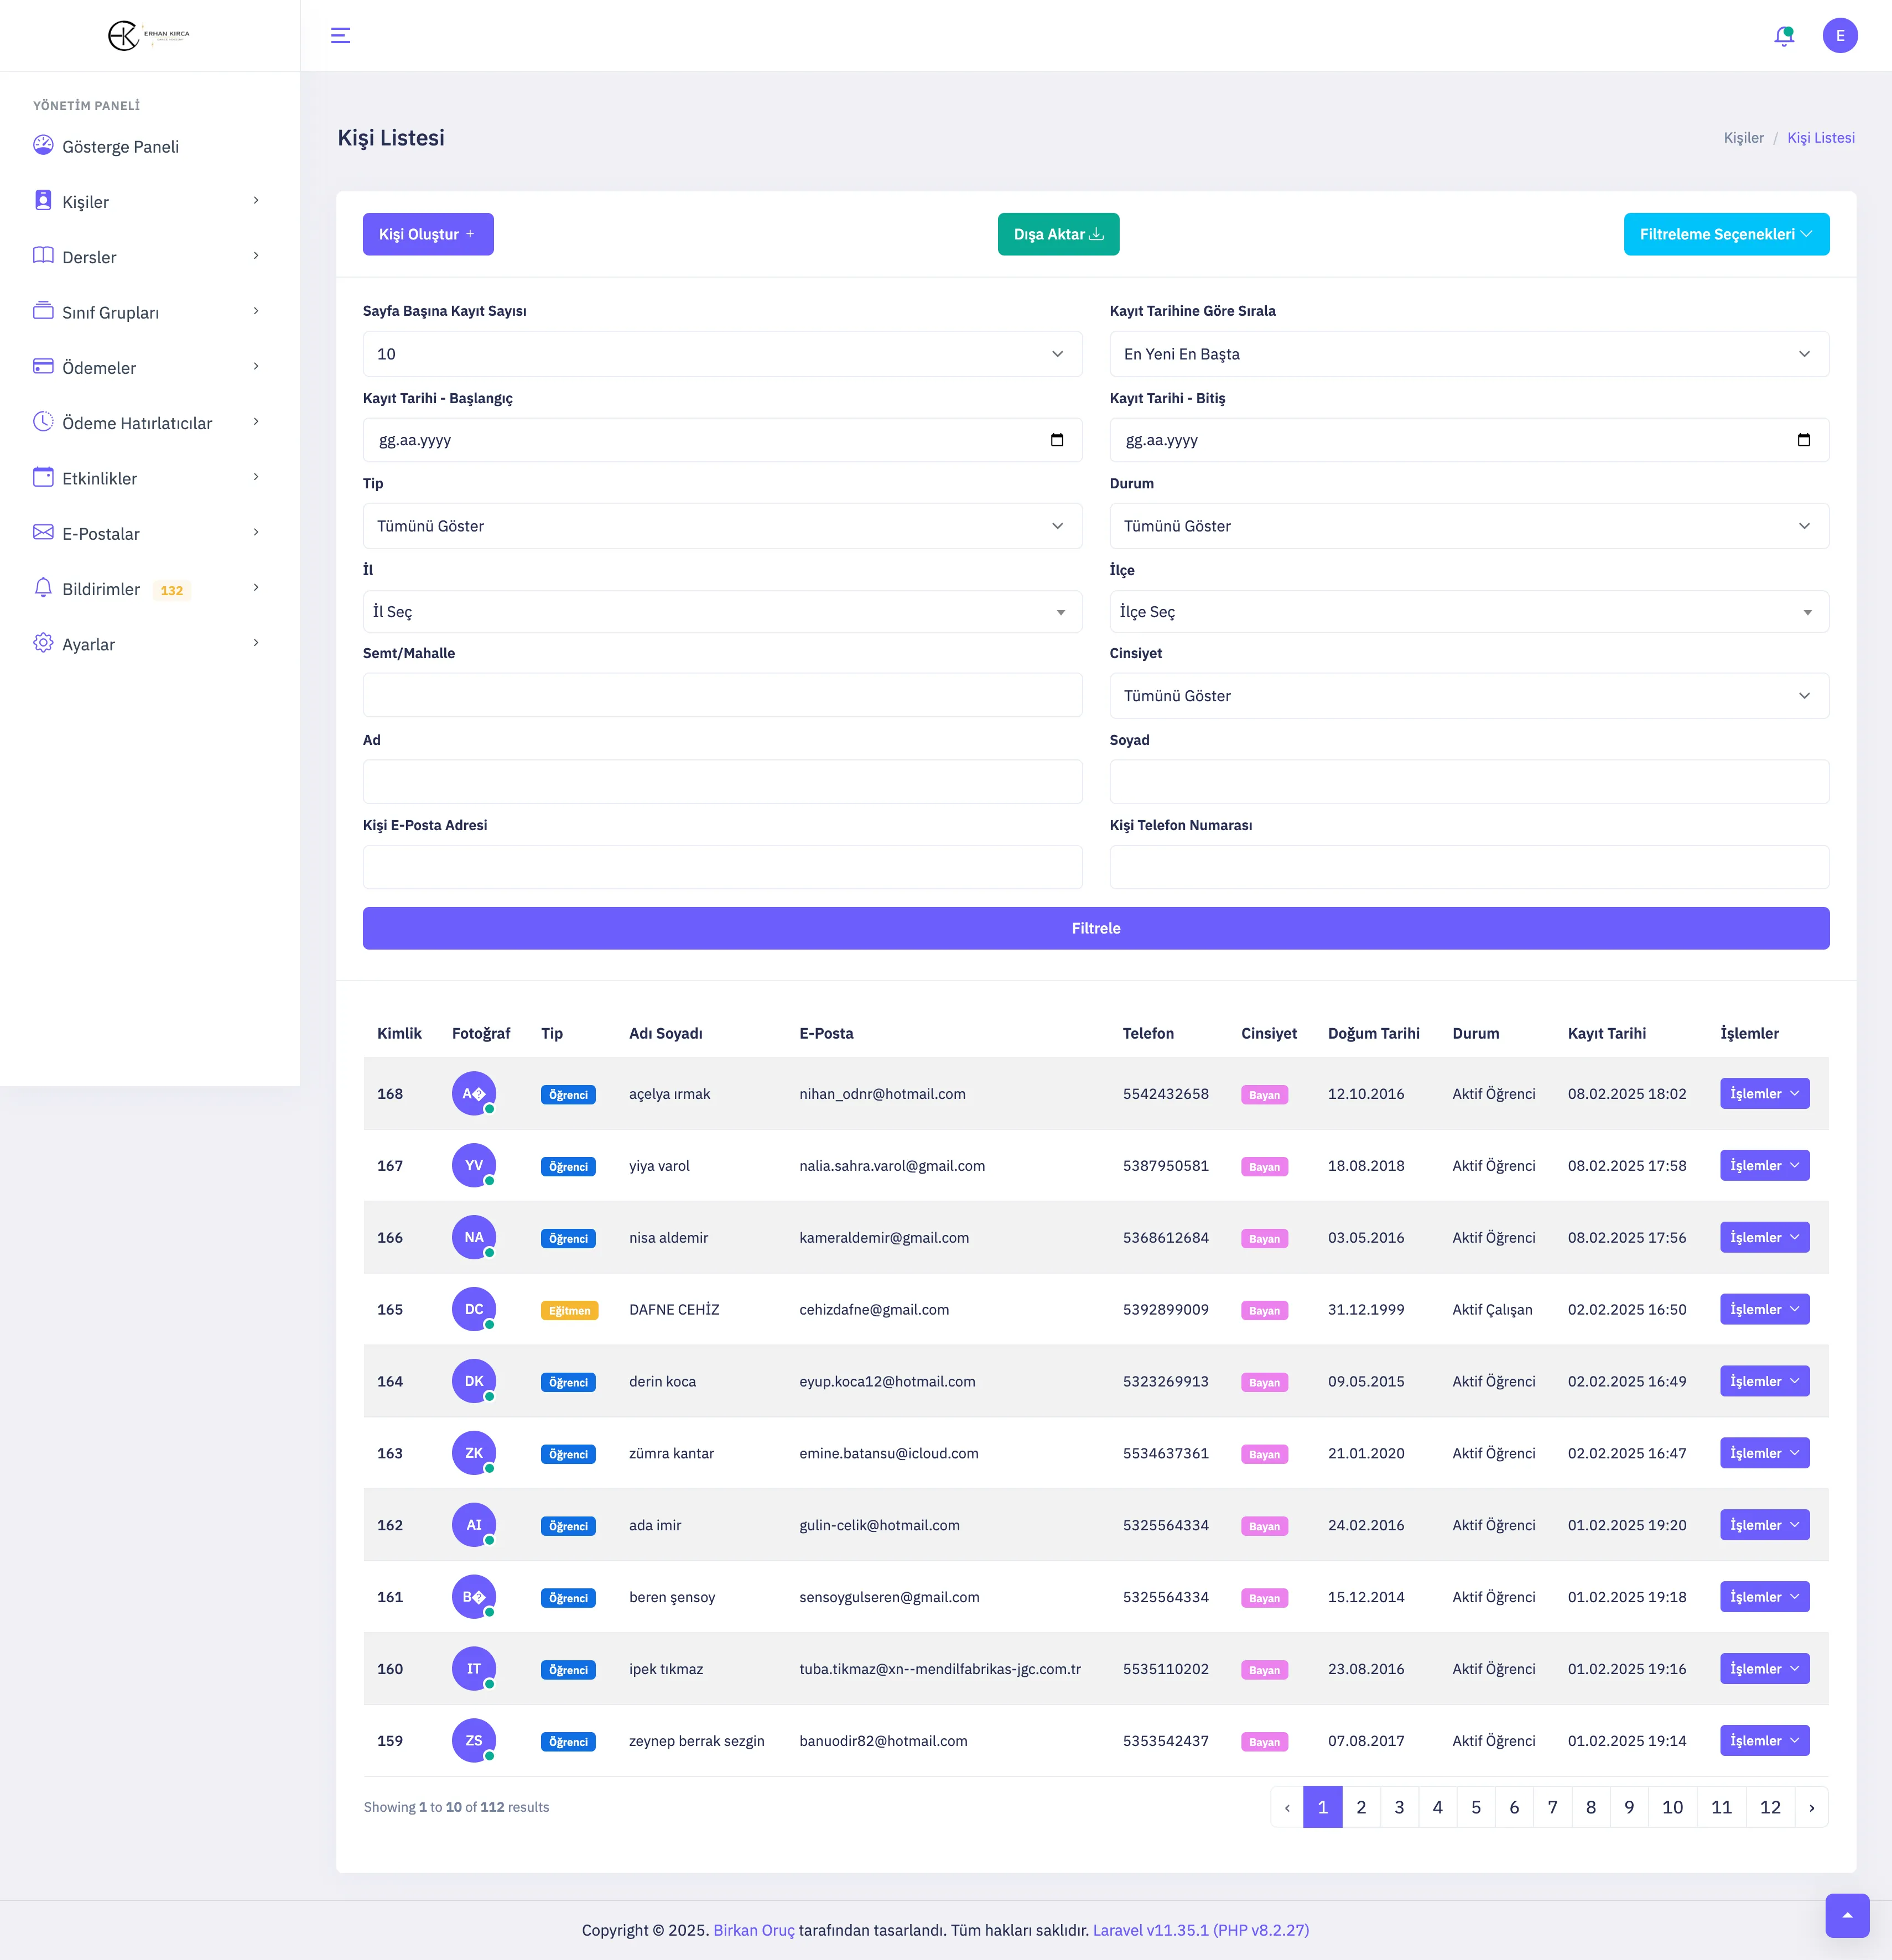This screenshot has height=1960, width=1892.
Task: Click the Kişi Oluştur button
Action: click(427, 234)
